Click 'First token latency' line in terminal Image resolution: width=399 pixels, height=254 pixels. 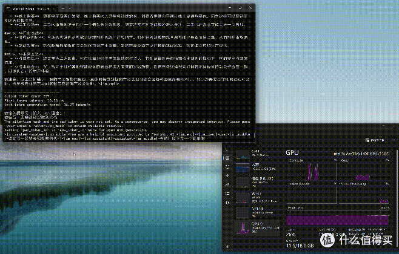tap(34, 100)
